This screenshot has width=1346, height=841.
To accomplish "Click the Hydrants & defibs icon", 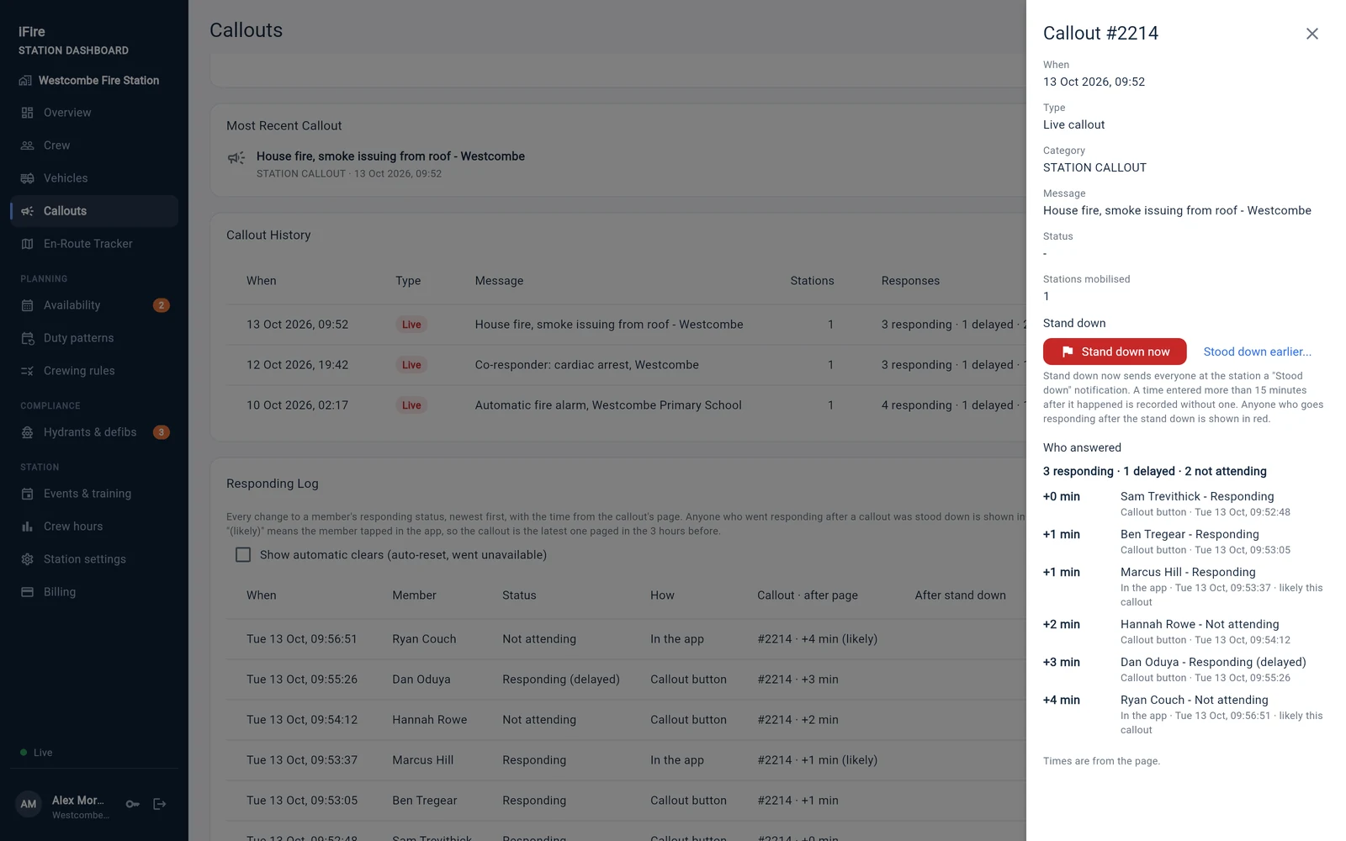I will pos(27,432).
